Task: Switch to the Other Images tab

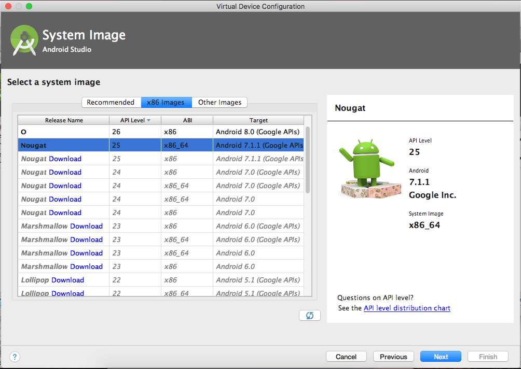Action: [220, 102]
